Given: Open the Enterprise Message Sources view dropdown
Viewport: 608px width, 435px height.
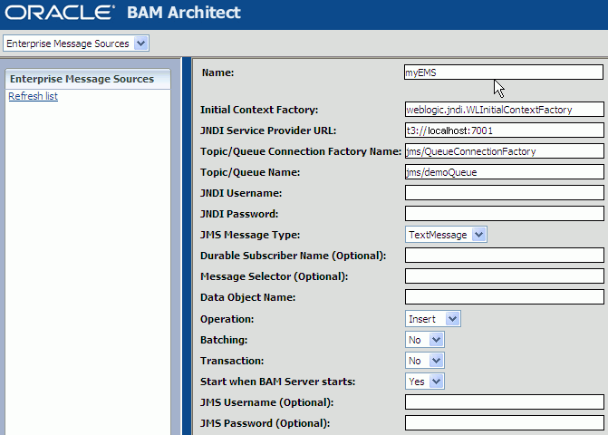Looking at the screenshot, I should pos(76,43).
